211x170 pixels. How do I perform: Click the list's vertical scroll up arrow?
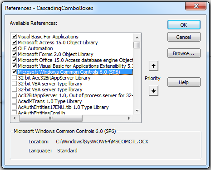137,38
